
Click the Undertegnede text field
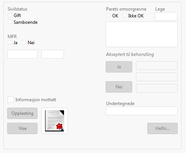142,111
